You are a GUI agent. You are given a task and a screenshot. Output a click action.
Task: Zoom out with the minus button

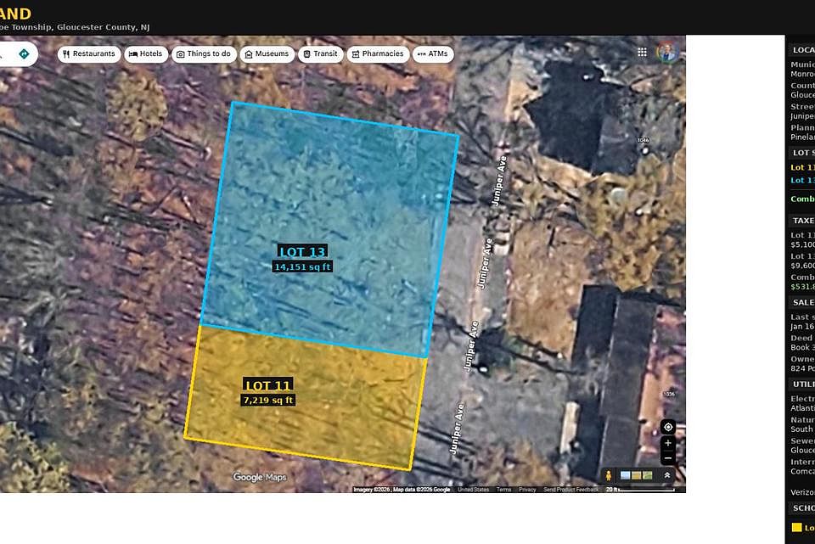pos(668,458)
